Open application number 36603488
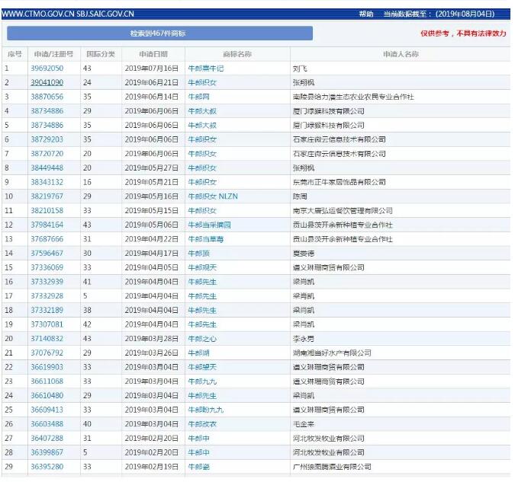The height and width of the screenshot is (482, 515). pyautogui.click(x=47, y=424)
